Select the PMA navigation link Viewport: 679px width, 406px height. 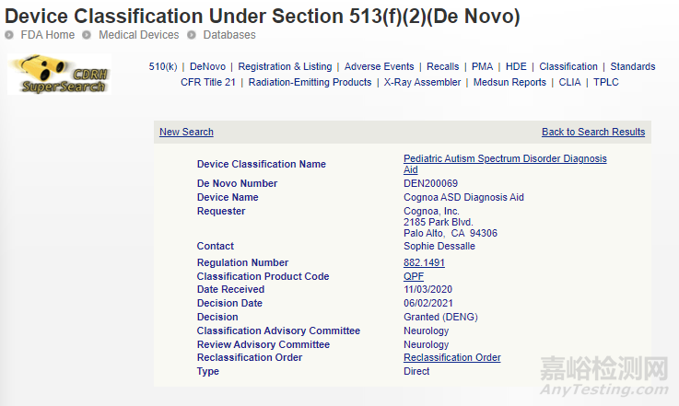coord(482,66)
